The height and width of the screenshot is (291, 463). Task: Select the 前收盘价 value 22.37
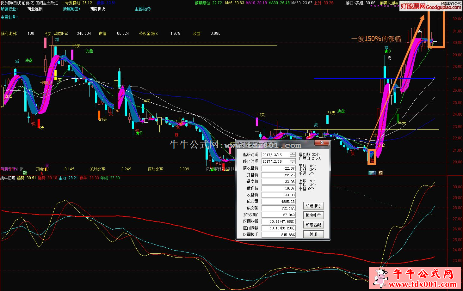coord(279,168)
